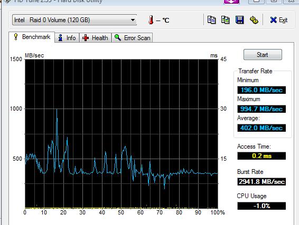Exit the Hard Disk Utility
Viewport: 299px width, 225px height.
(x=278, y=20)
